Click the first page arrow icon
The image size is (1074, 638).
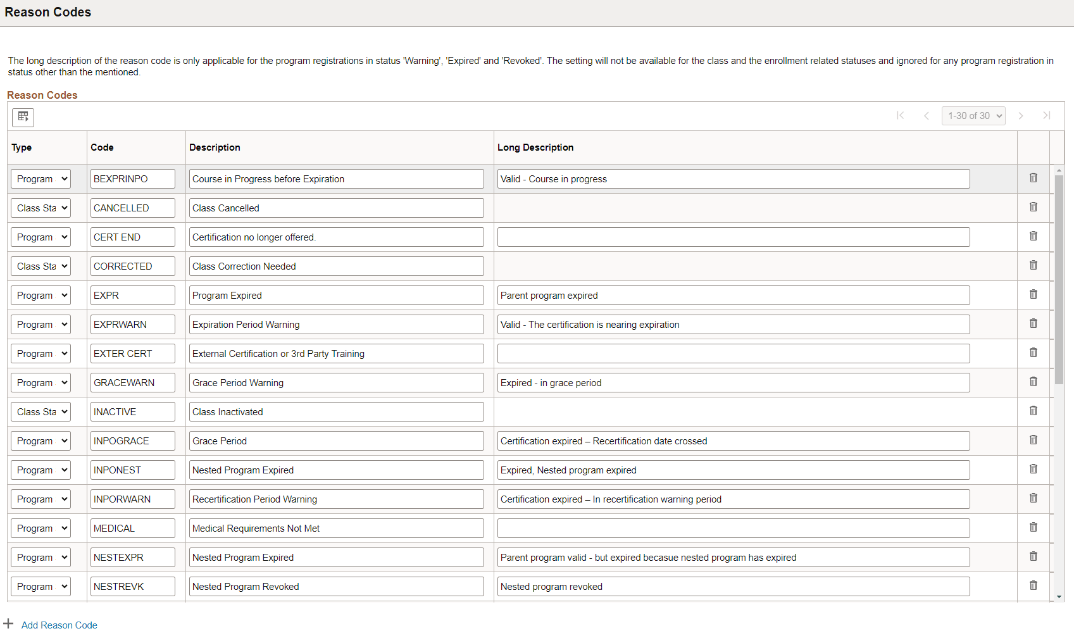tap(900, 115)
